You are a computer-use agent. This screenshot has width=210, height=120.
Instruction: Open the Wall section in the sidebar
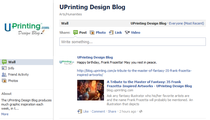coord(26,62)
